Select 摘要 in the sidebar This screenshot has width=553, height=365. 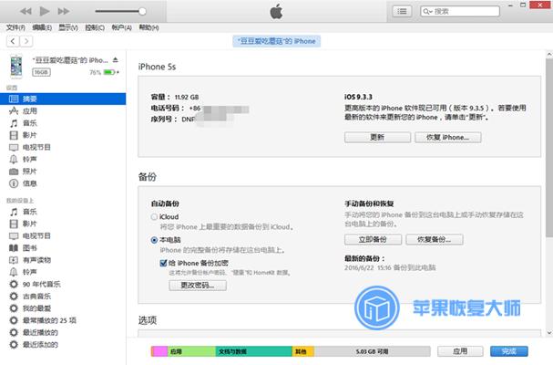[x=63, y=99]
